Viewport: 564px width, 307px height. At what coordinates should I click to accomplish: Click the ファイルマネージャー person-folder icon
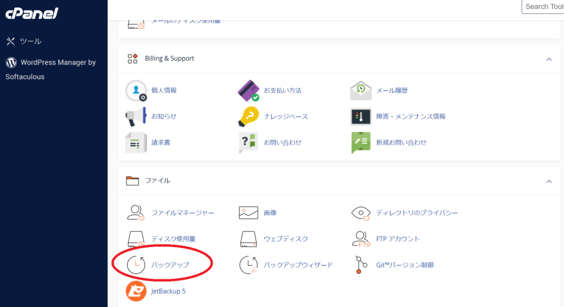pos(136,213)
